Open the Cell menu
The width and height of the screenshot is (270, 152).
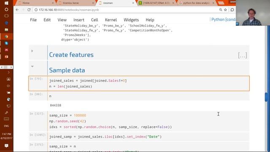click(94, 20)
